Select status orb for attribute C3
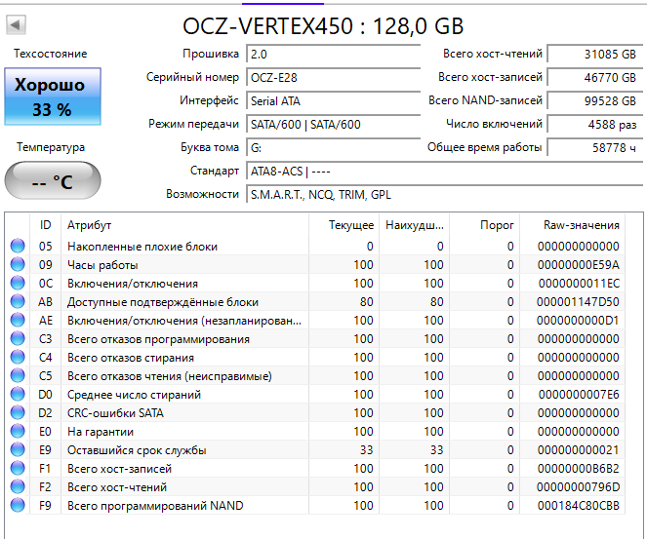 18,338
